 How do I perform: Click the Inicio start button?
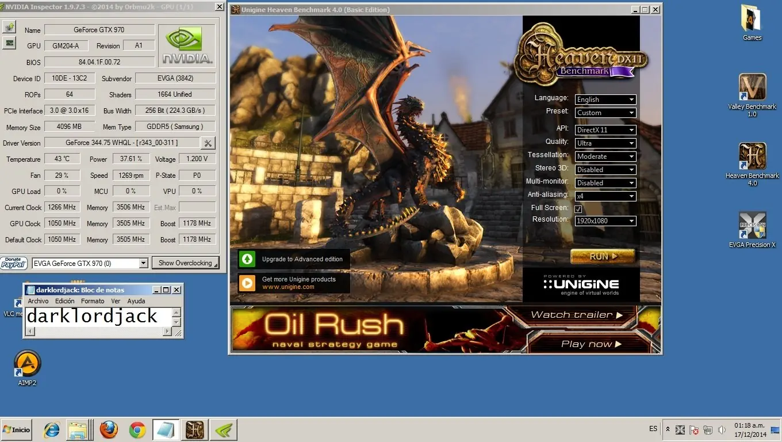[x=16, y=430]
